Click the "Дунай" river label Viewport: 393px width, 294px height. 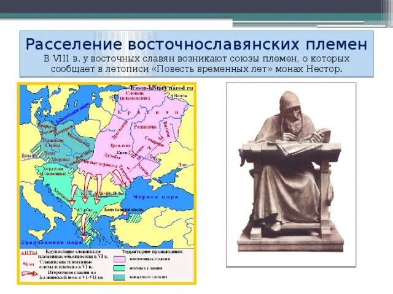coord(28,156)
